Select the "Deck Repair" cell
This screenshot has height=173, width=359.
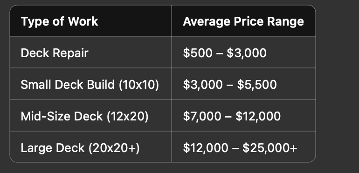[x=90, y=52]
